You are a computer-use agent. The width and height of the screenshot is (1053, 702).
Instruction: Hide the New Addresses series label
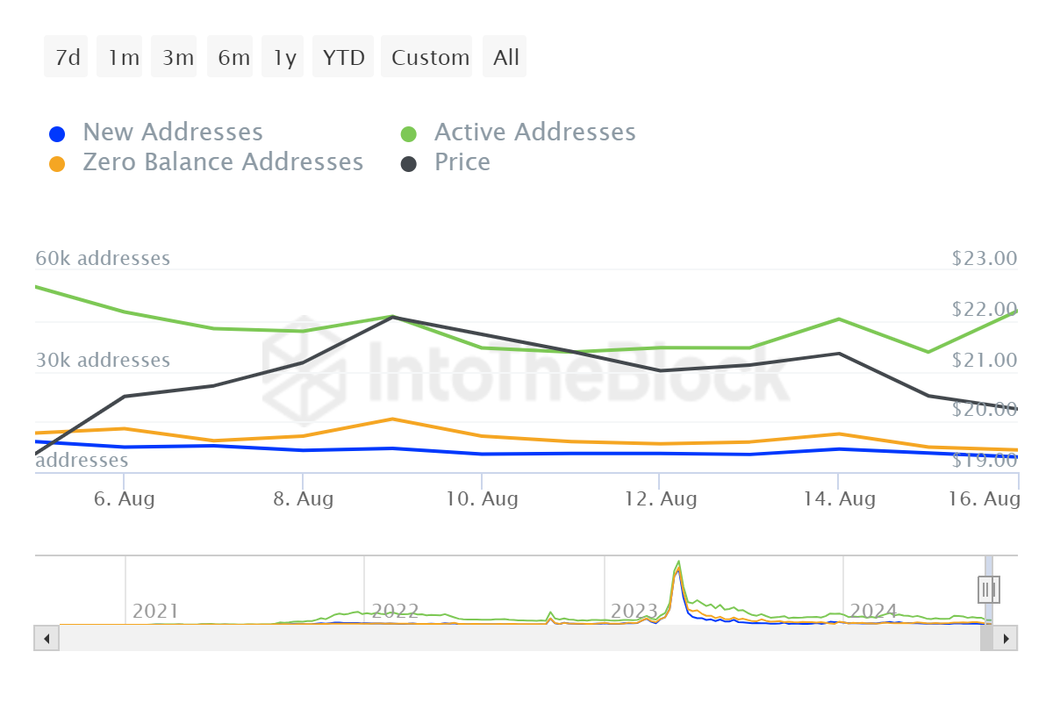(173, 133)
